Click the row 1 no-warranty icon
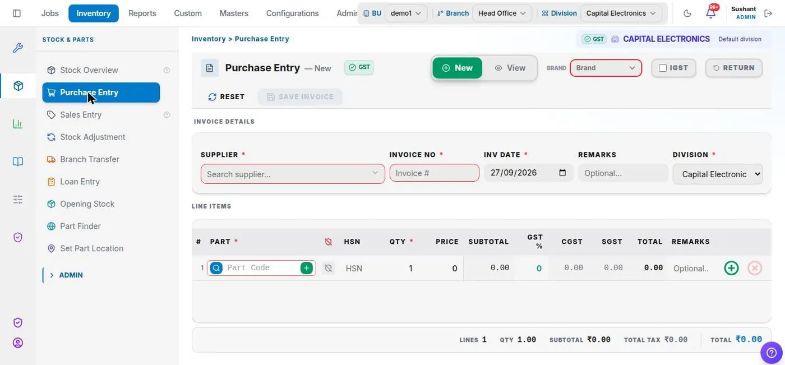Viewport: 785px width, 365px height. coord(329,268)
